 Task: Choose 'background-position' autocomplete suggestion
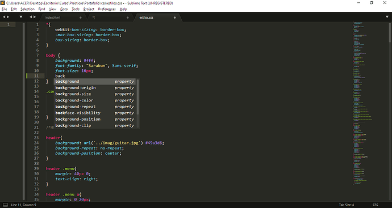pyautogui.click(x=95, y=119)
